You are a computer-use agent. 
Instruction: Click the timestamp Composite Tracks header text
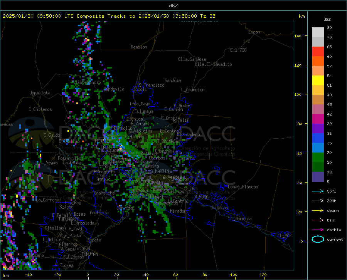click(109, 16)
